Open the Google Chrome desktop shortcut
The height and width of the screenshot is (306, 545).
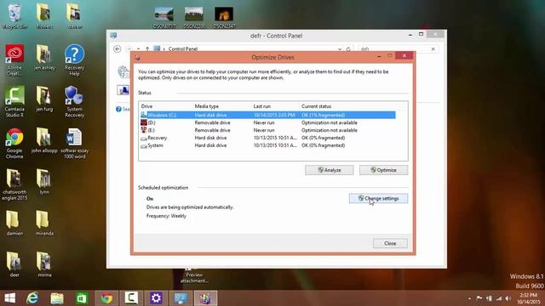click(x=14, y=143)
